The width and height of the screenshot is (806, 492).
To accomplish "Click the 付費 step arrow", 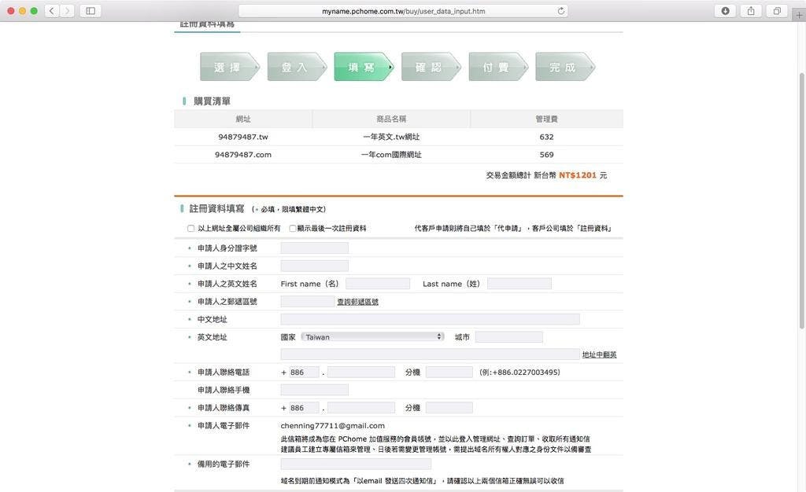I will point(498,67).
